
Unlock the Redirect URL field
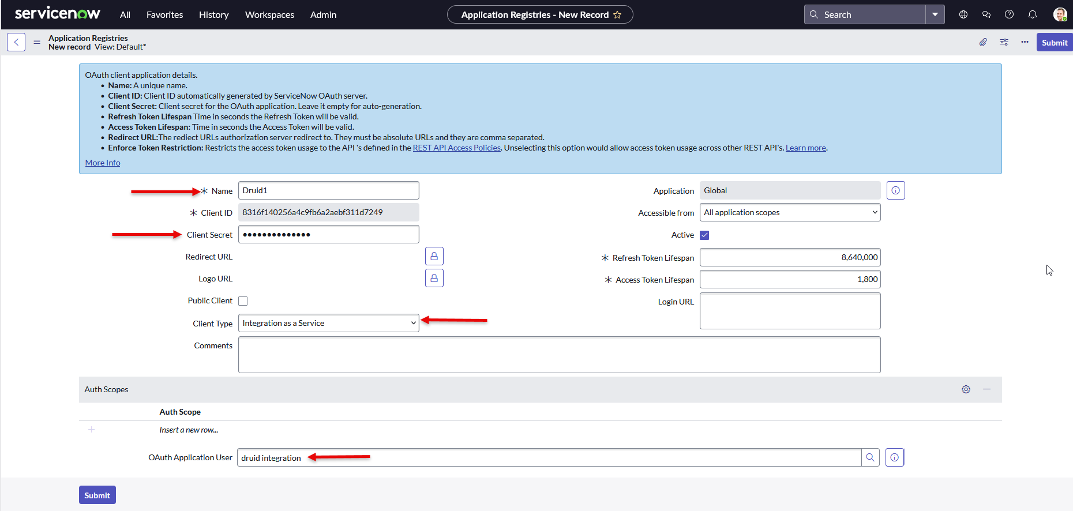point(434,256)
